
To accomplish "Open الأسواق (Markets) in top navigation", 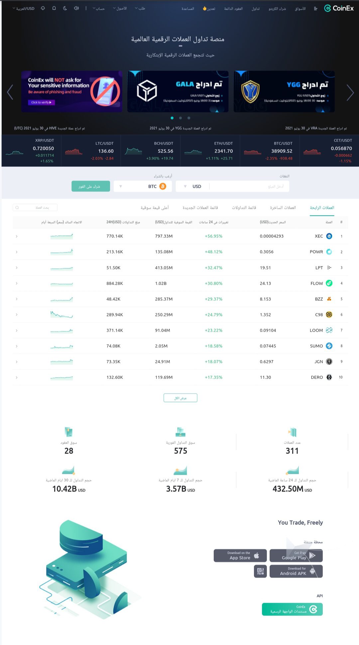I will tap(300, 9).
